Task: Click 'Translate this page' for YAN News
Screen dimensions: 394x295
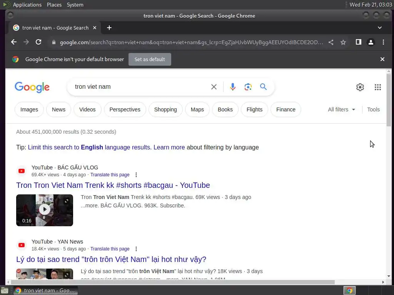Action: [x=110, y=249]
